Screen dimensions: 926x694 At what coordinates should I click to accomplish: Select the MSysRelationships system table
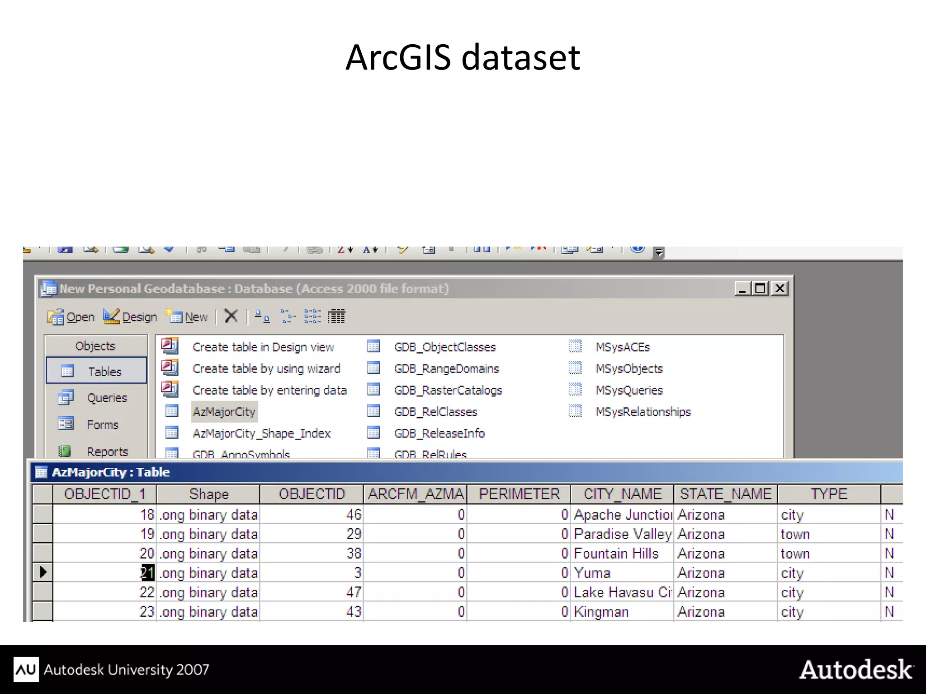[x=643, y=412]
